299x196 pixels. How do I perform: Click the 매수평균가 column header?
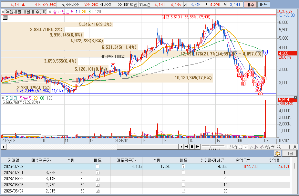(x=41, y=160)
